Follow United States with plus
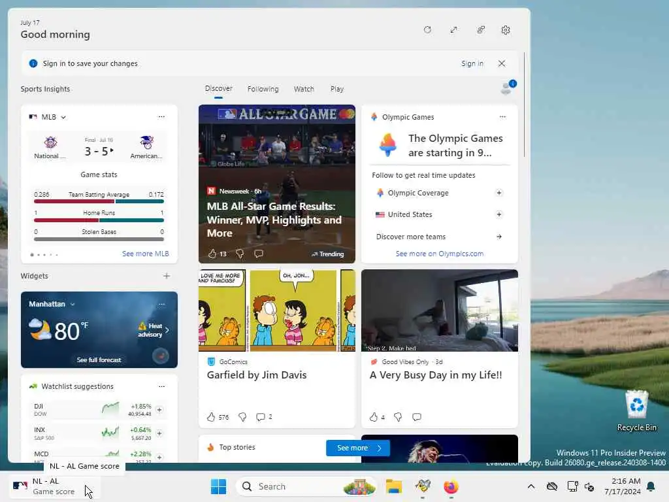The height and width of the screenshot is (502, 669). 498,214
